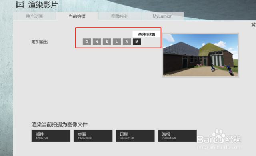Toggle the M material ID output
Viewport: 256px width, 156px height.
tap(137, 42)
